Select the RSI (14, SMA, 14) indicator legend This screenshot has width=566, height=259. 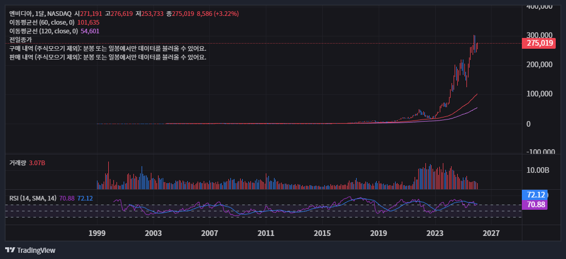pyautogui.click(x=33, y=198)
